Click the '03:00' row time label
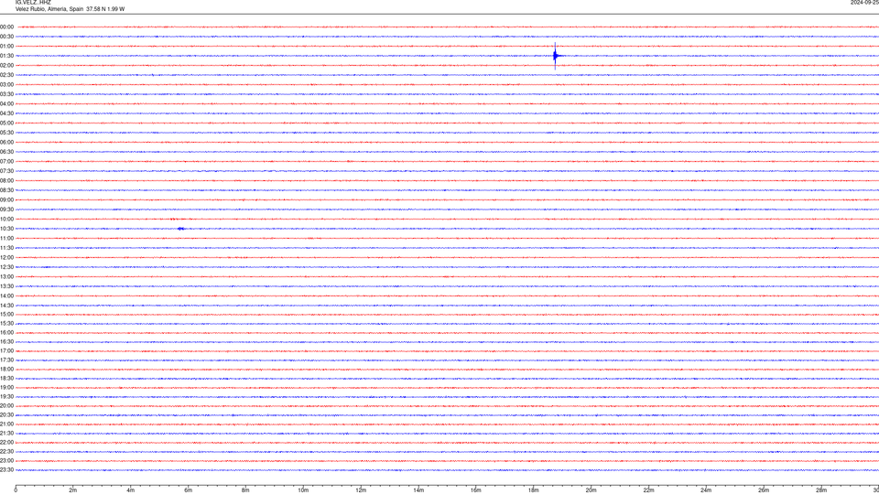This screenshot has width=879, height=494. [6, 84]
